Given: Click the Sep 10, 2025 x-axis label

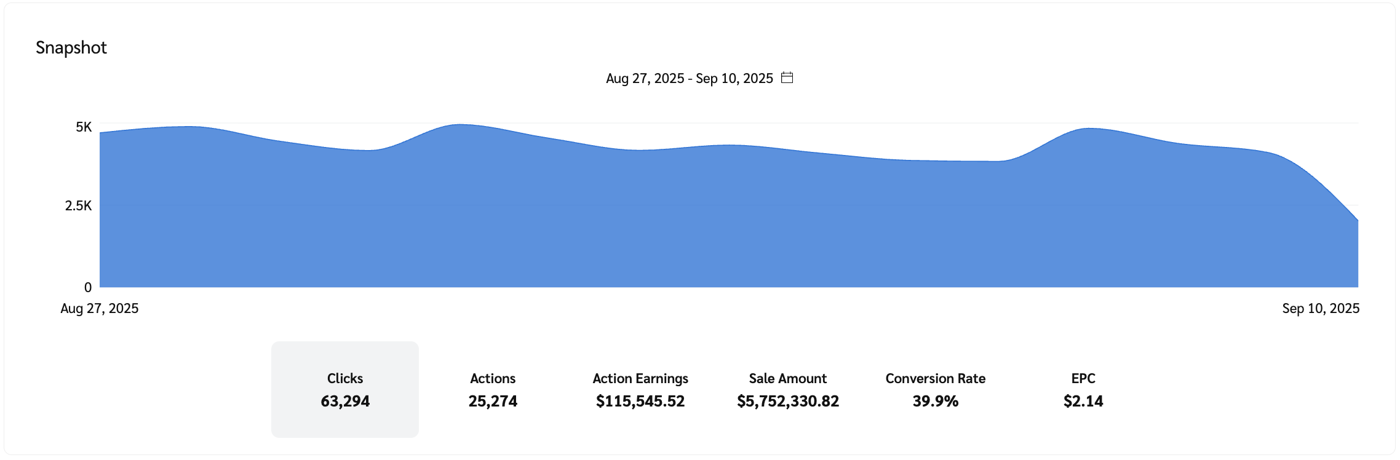Looking at the screenshot, I should [1320, 308].
